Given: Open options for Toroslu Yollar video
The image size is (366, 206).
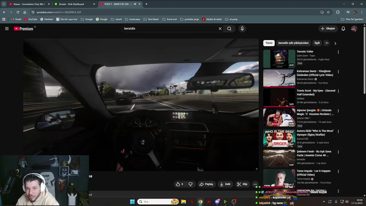Looking at the screenshot, I should pyautogui.click(x=338, y=52).
